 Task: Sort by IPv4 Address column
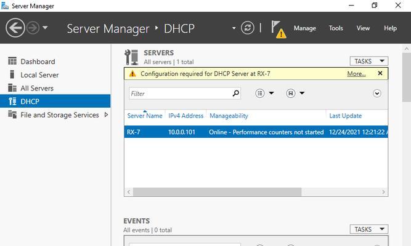coord(185,116)
